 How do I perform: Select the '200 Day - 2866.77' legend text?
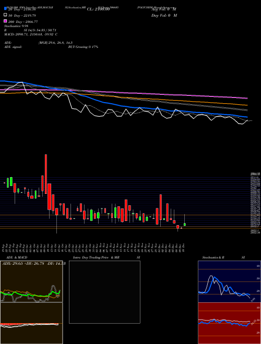click(x=23, y=22)
